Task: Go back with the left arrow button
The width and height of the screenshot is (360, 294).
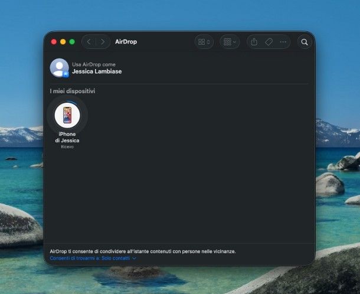Action: click(89, 42)
